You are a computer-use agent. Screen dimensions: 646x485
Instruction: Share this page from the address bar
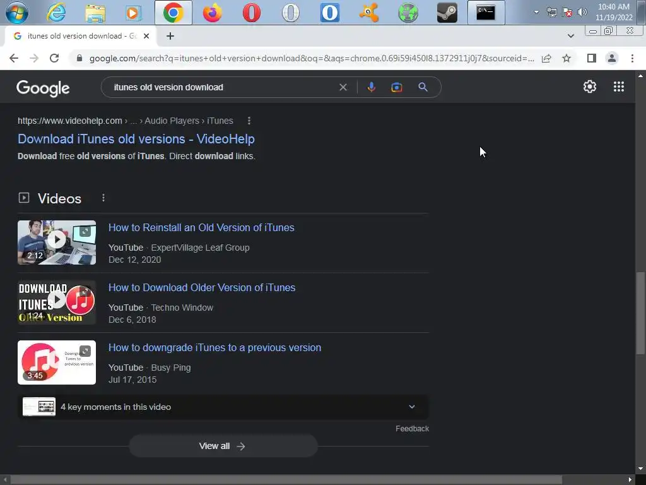(547, 58)
